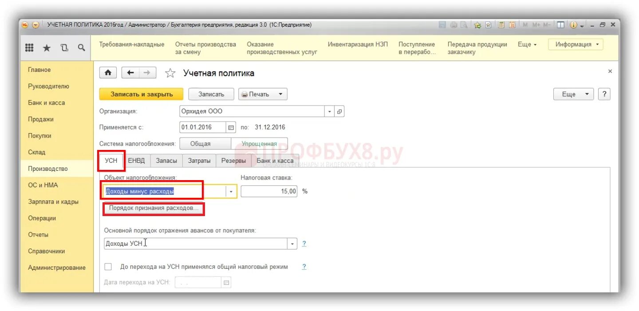Switch to the Затраты tab
Image resolution: width=639 pixels, height=311 pixels.
click(199, 161)
